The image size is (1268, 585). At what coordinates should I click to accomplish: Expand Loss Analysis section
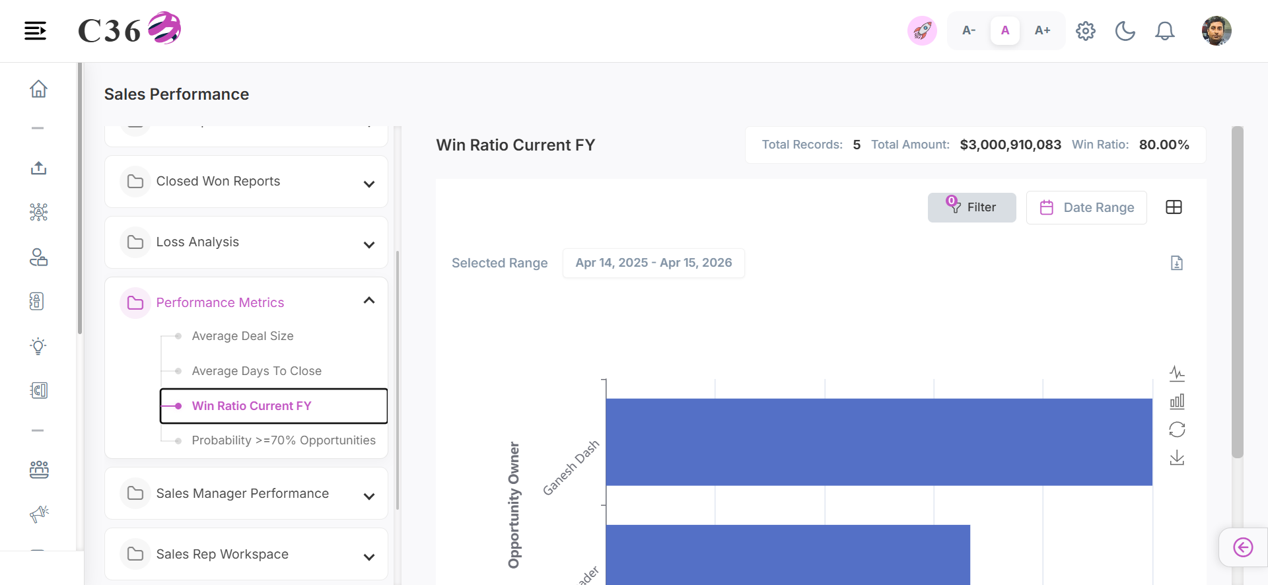point(246,242)
